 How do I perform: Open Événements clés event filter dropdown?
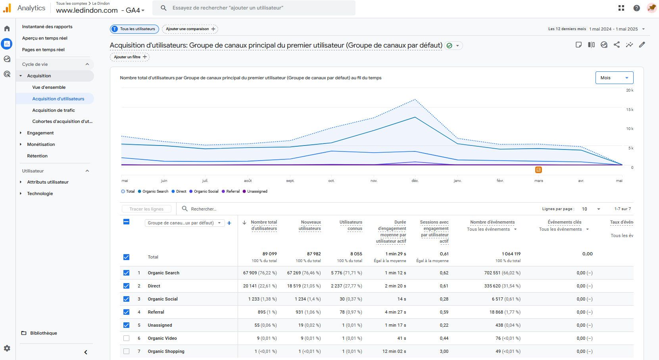click(564, 229)
